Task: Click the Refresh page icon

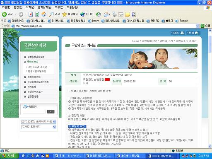Action: click(37, 14)
